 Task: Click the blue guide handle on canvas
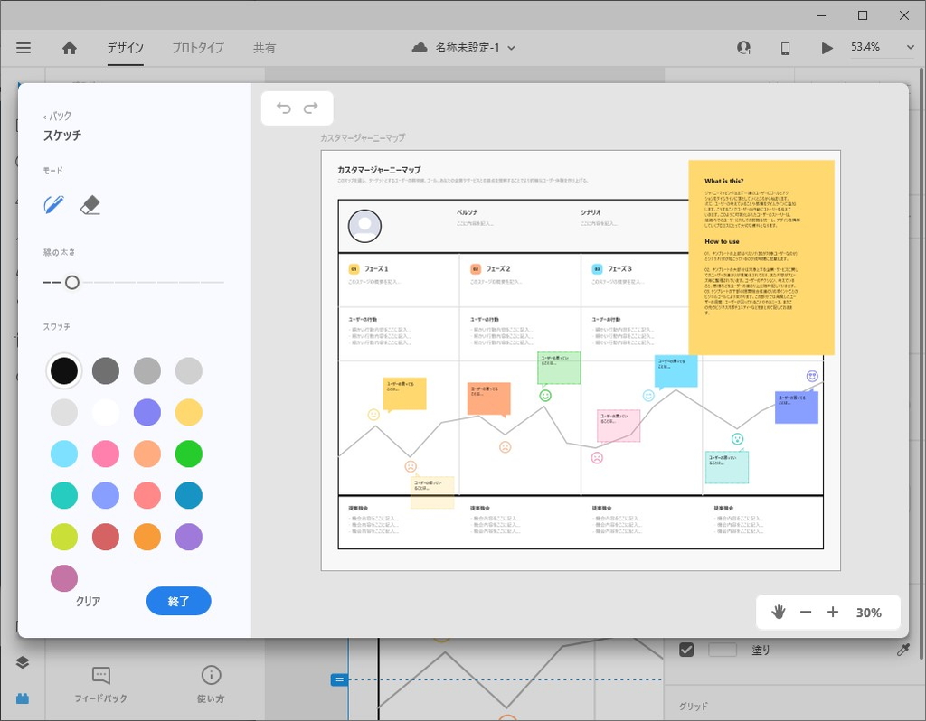[x=339, y=679]
